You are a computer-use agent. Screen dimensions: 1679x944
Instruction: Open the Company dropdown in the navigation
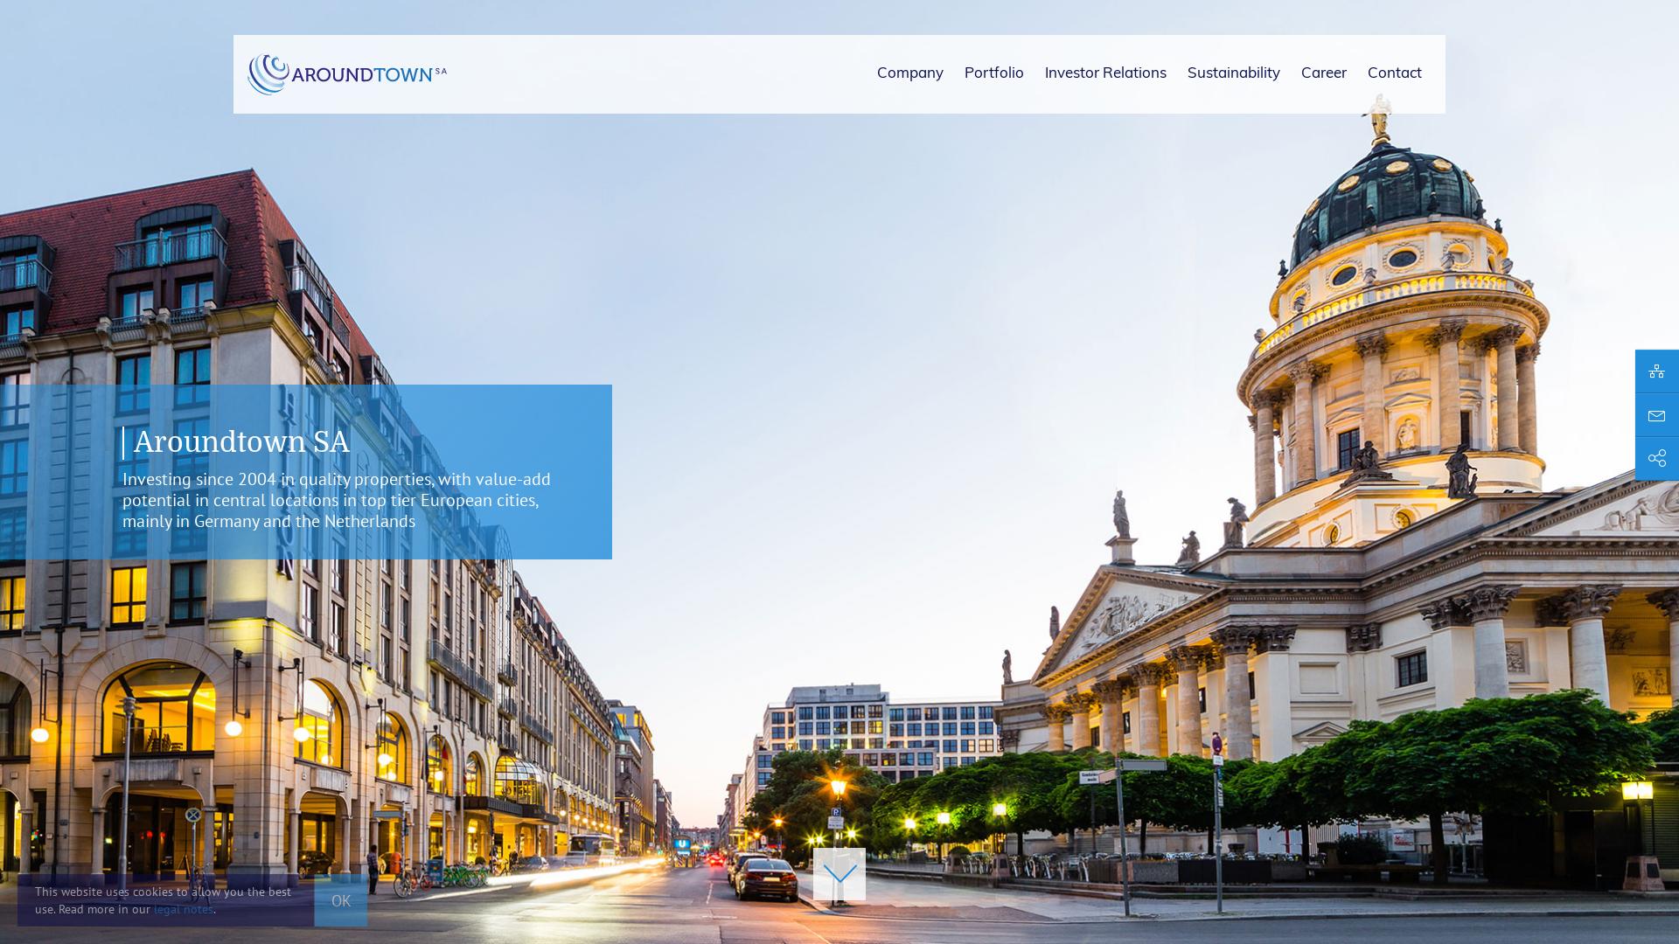pos(909,73)
